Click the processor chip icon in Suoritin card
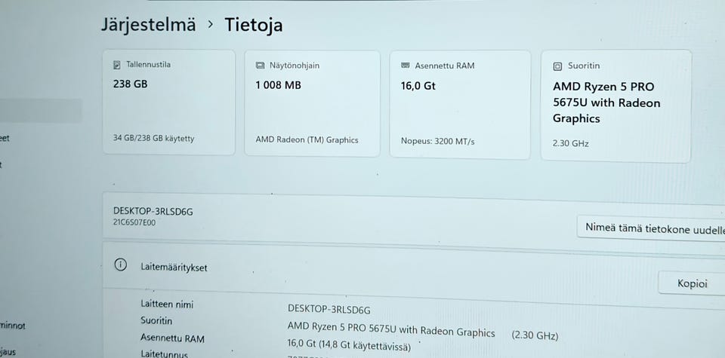 pyautogui.click(x=557, y=66)
